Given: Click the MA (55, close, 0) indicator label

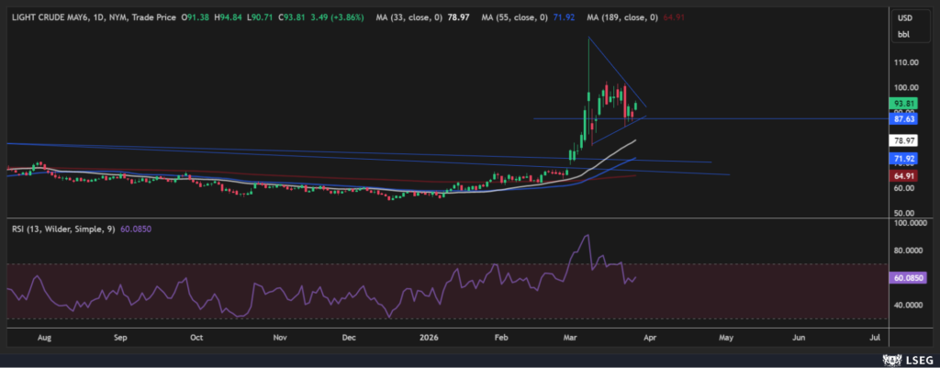Looking at the screenshot, I should pyautogui.click(x=514, y=18).
